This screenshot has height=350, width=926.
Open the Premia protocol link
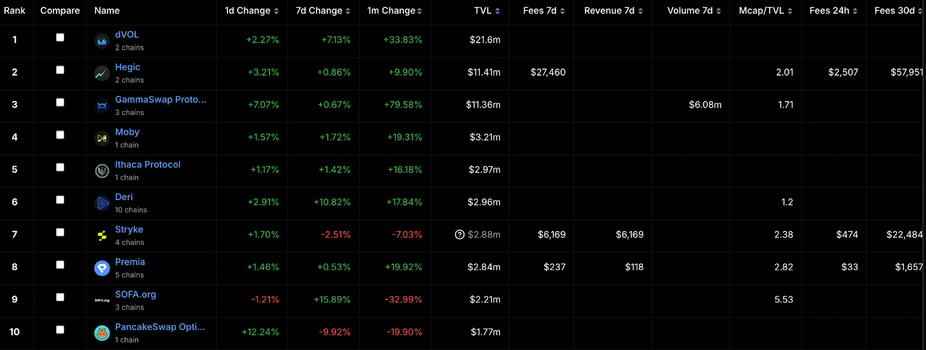[x=130, y=262]
